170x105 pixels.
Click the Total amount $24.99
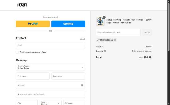(x=147, y=58)
